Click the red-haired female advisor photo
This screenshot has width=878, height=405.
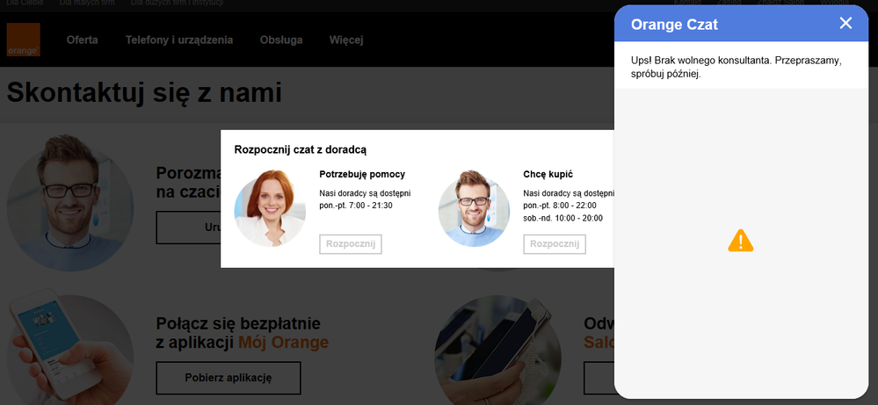[270, 209]
